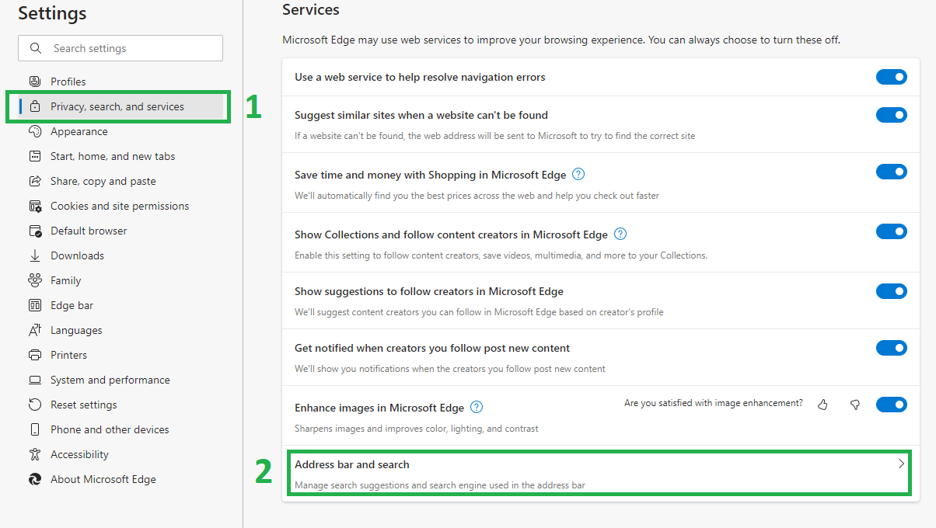This screenshot has width=936, height=528.
Task: Disable suggestions to follow creators
Action: [x=892, y=291]
